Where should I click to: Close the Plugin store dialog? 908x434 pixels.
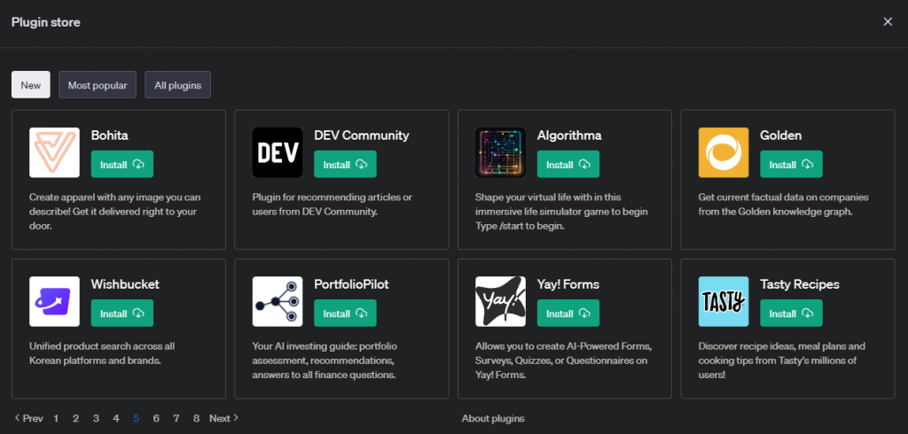pyautogui.click(x=888, y=22)
